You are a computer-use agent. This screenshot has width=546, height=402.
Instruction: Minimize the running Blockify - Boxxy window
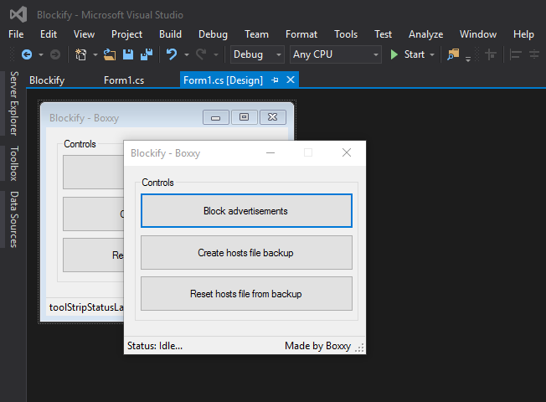[x=270, y=152]
